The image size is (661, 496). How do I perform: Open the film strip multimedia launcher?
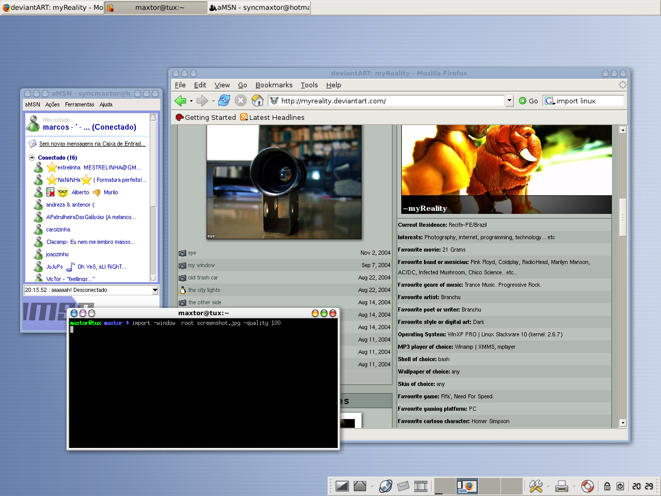tap(421, 486)
